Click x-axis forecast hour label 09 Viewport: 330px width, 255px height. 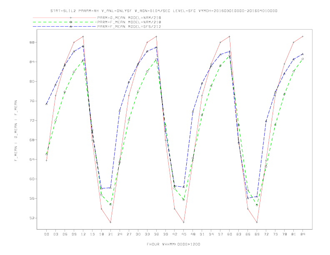(74, 234)
